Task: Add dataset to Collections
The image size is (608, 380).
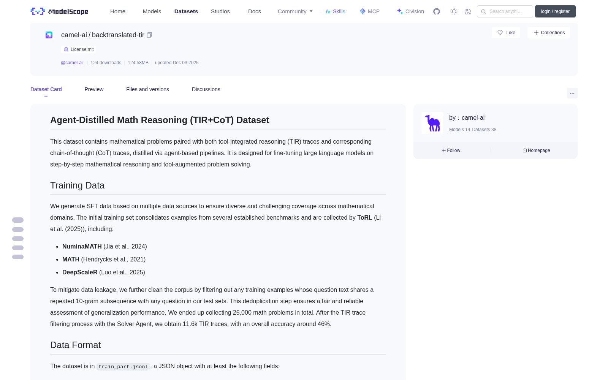Action: tap(549, 33)
